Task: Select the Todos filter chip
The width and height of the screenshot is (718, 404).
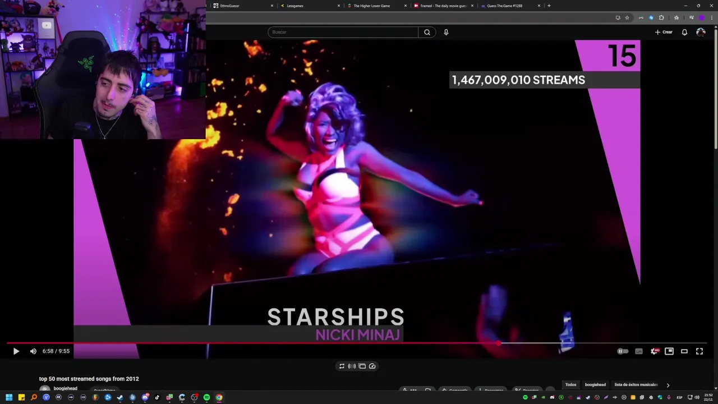Action: tap(570, 385)
